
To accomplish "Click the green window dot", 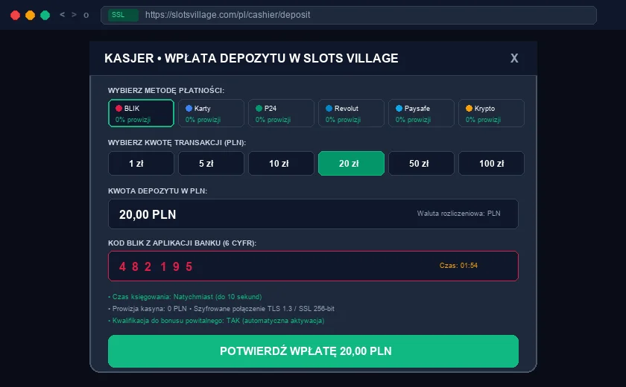I will coord(45,15).
